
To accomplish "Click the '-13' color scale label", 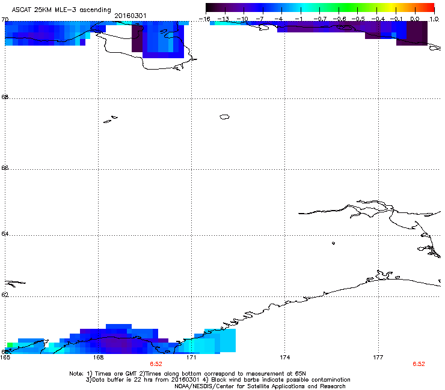I will point(223,19).
